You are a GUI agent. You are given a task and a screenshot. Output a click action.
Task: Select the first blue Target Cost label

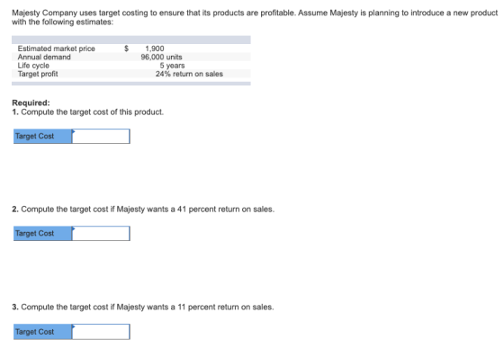[43, 136]
